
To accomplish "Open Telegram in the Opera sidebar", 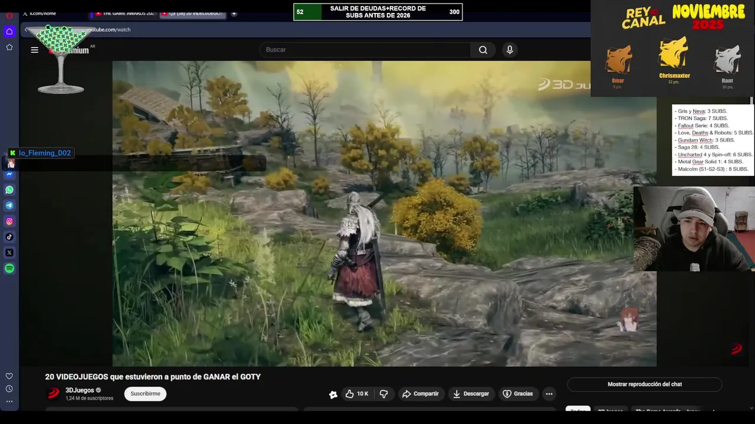I will point(9,206).
